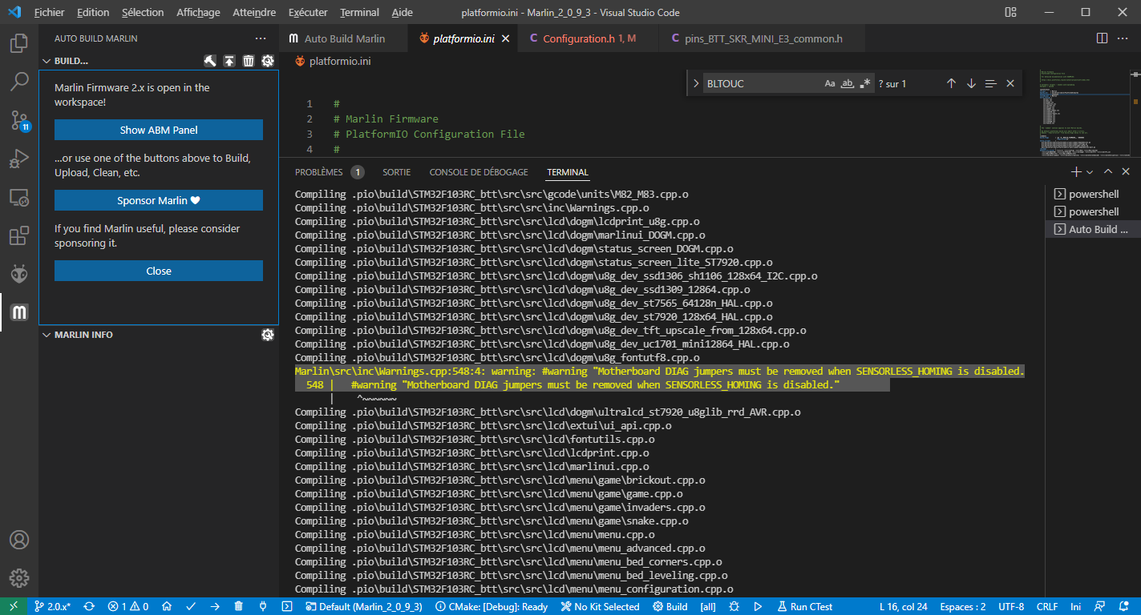Screen dimensions: 1141x615
Task: Click the Clean trash icon in Build section
Action: (249, 61)
